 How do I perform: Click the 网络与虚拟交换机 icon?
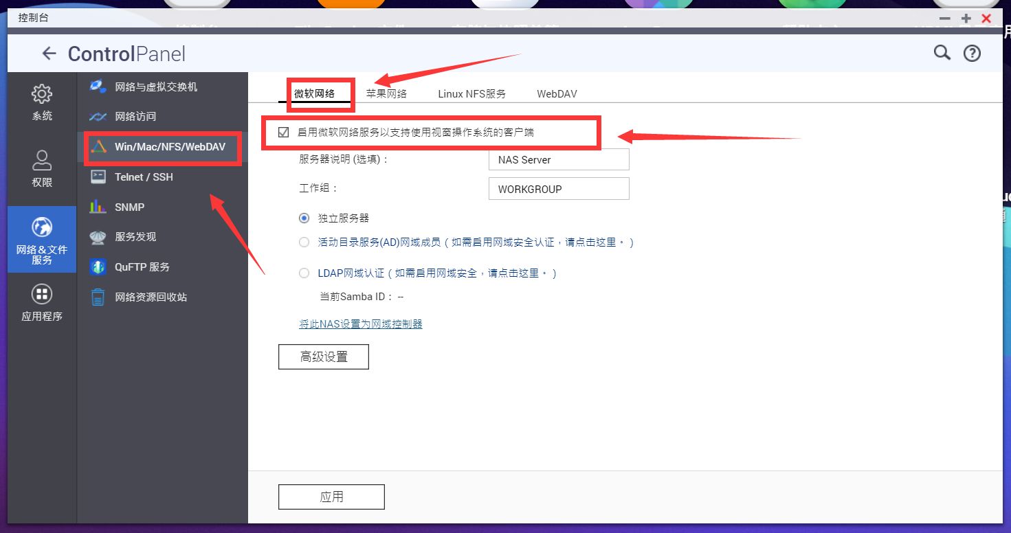[x=98, y=87]
